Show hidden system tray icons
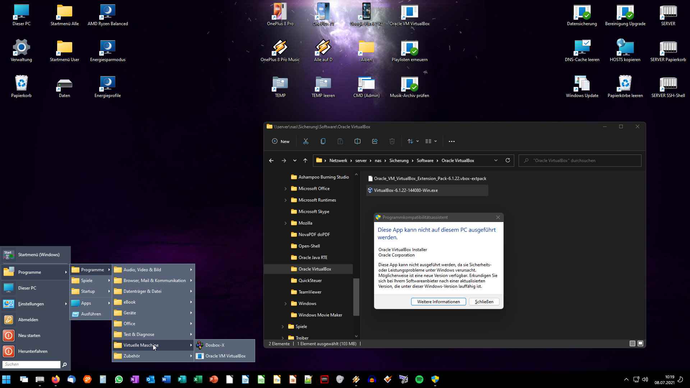This screenshot has height=388, width=690. click(626, 379)
